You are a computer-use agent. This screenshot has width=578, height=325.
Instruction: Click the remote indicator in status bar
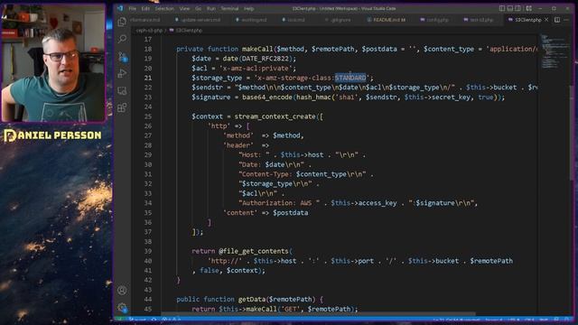[120, 320]
